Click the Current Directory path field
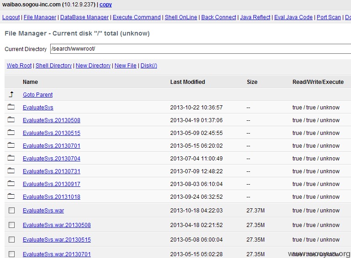 tap(200, 49)
